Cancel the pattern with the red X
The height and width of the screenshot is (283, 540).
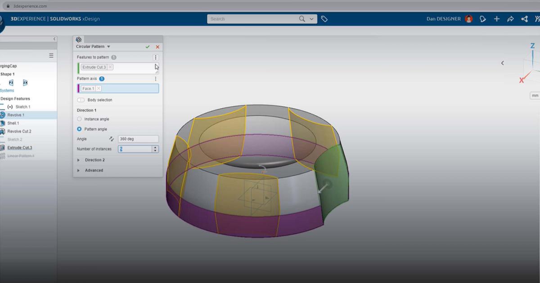pyautogui.click(x=157, y=47)
